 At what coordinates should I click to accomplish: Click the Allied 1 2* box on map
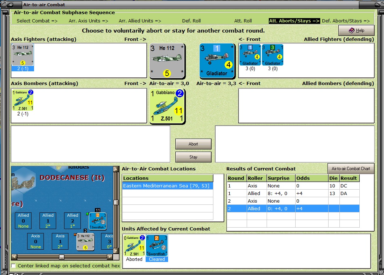48,220
